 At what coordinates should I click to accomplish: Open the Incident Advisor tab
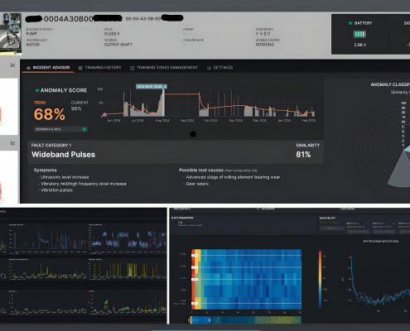tap(48, 68)
